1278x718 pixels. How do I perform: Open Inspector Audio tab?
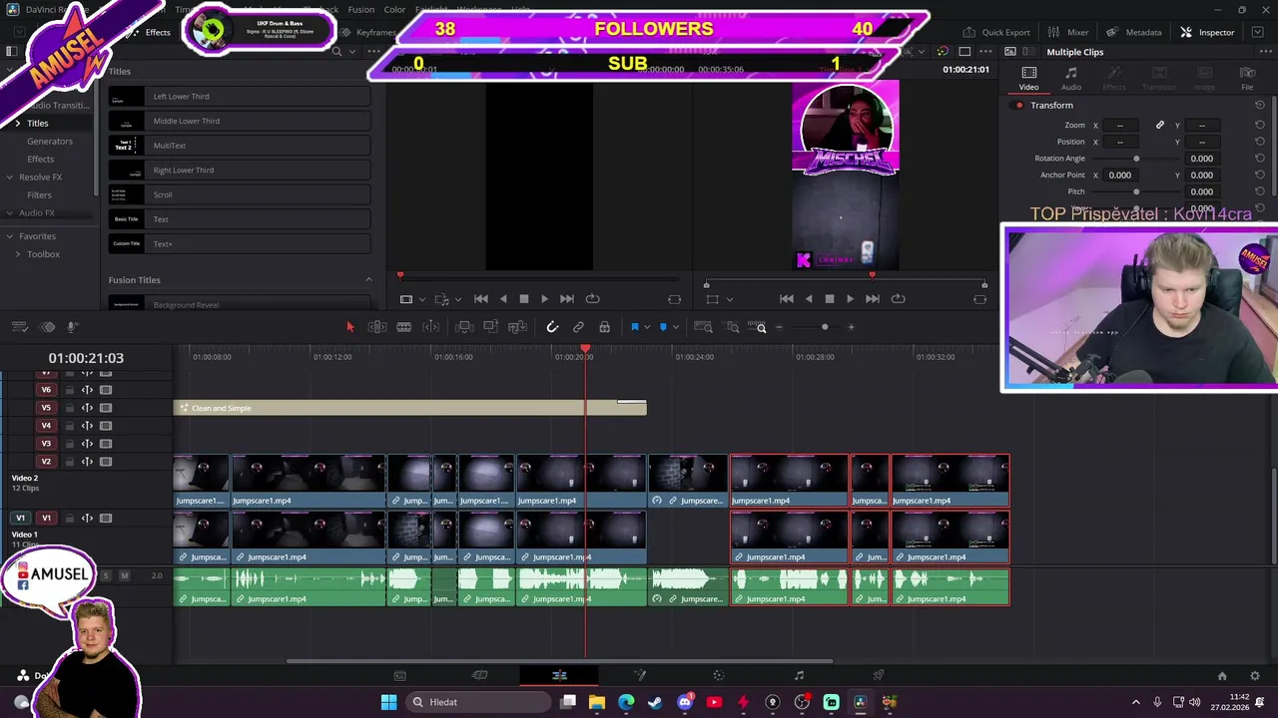(1071, 79)
